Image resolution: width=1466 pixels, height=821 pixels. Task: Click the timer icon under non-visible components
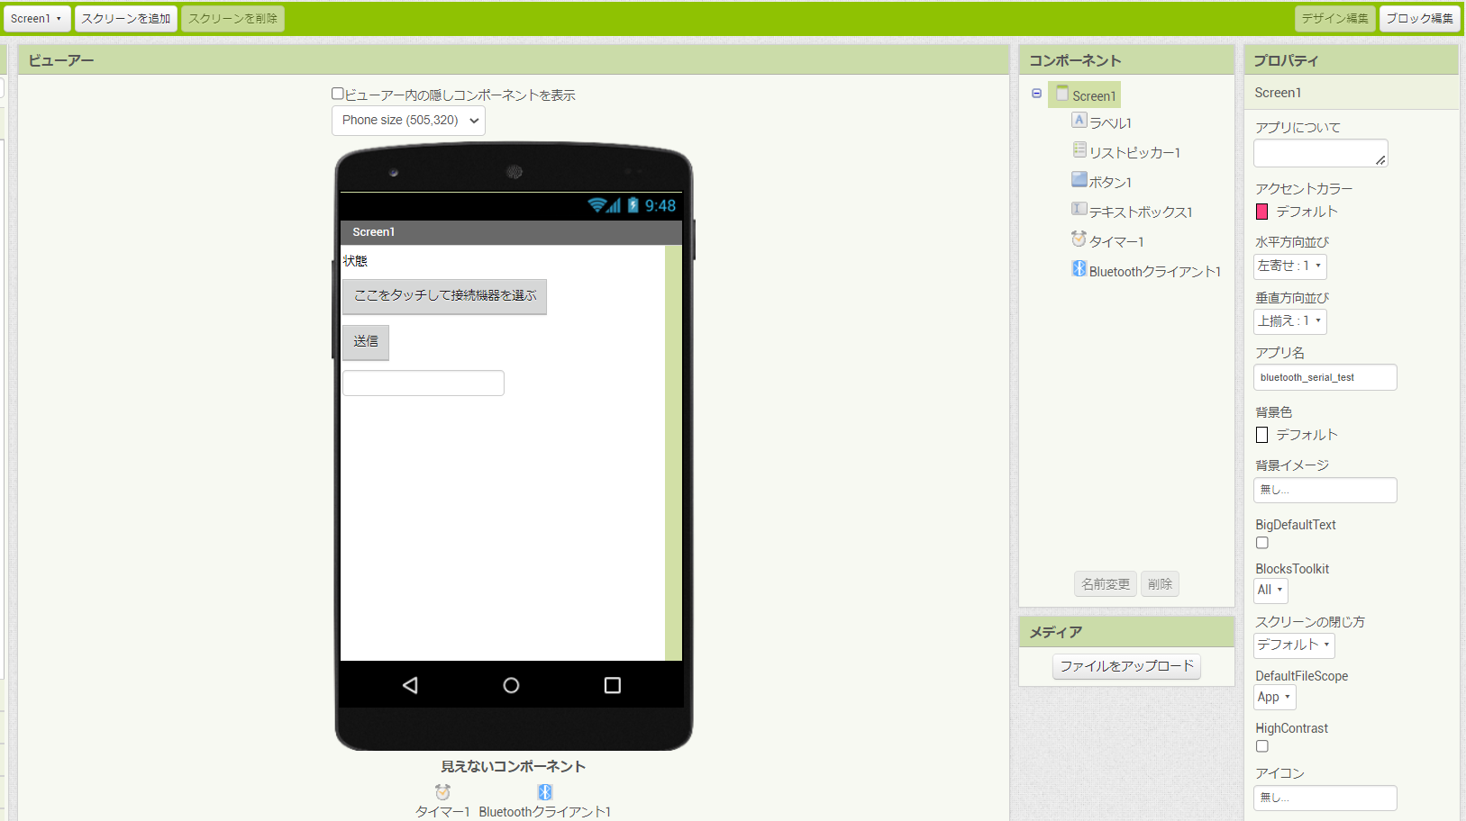click(442, 792)
